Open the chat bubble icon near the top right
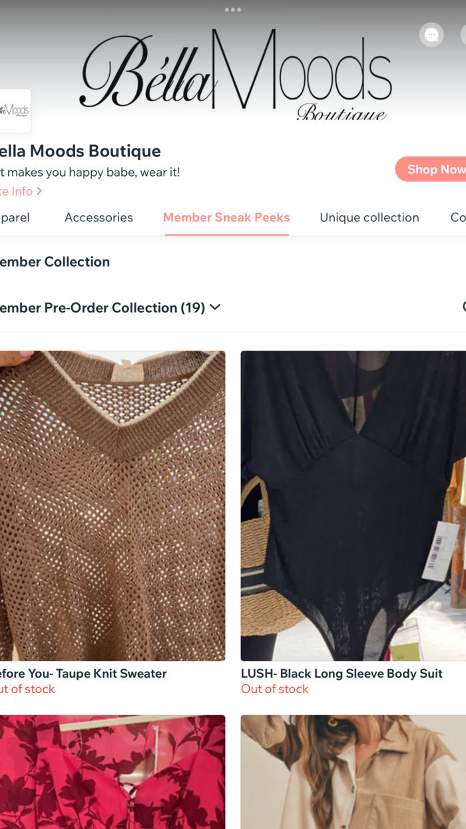The image size is (466, 829). click(x=431, y=35)
